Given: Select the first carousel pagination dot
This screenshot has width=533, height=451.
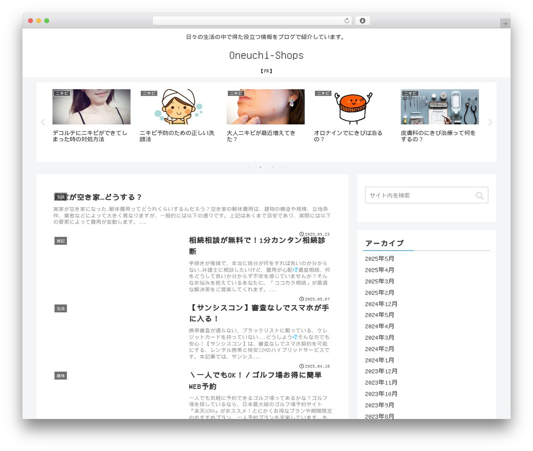Looking at the screenshot, I should (248, 167).
